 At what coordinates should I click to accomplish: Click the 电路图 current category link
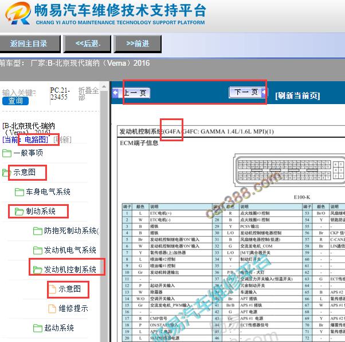pos(36,140)
